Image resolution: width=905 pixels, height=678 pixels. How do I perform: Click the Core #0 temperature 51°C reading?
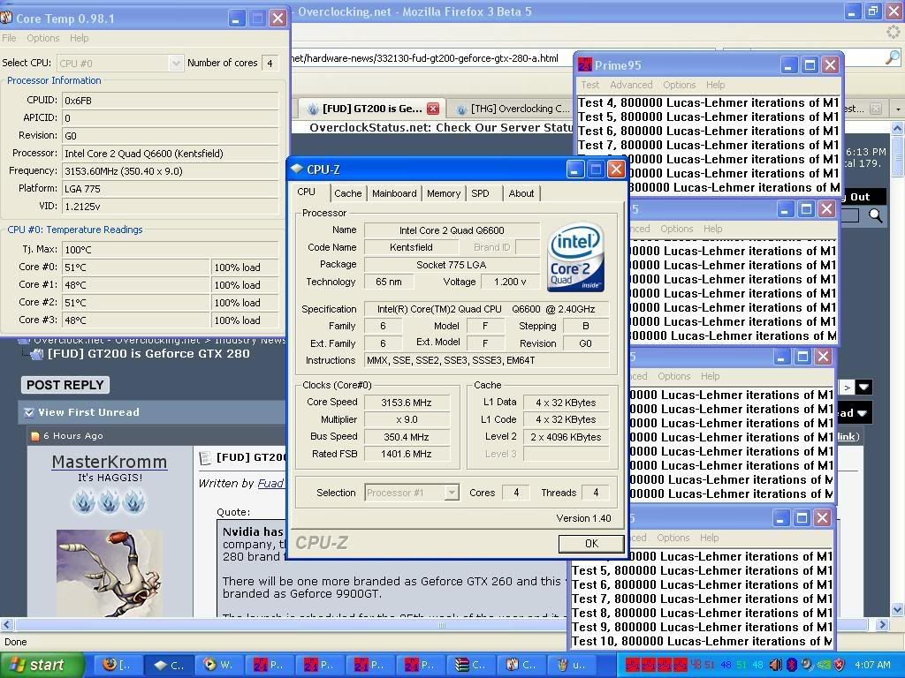135,267
